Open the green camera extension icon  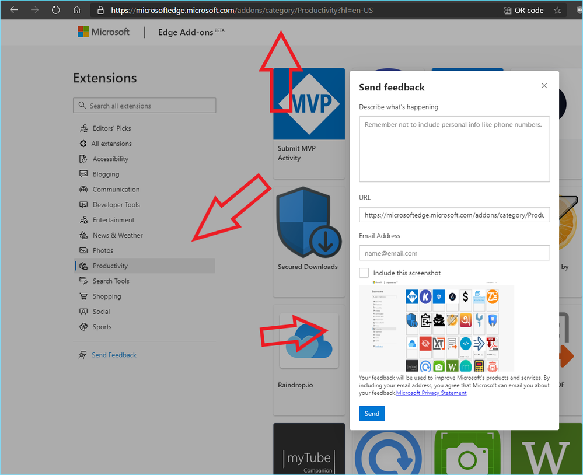pos(467,453)
